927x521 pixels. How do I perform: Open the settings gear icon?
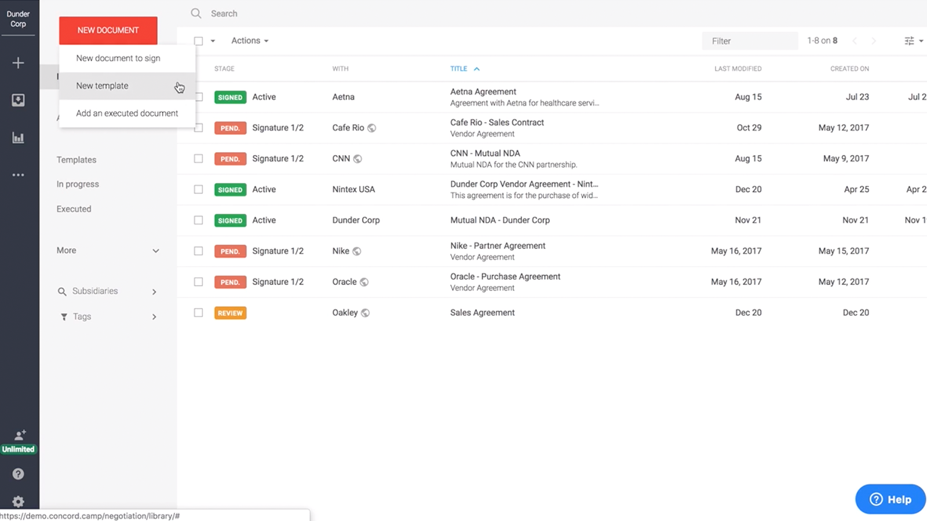tap(18, 502)
